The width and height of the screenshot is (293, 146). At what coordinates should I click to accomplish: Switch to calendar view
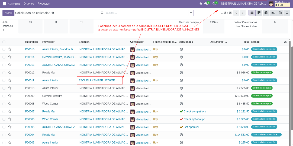(x=280, y=13)
